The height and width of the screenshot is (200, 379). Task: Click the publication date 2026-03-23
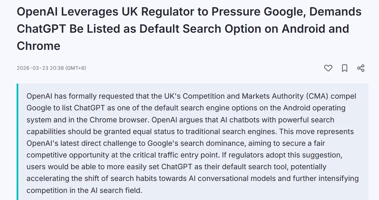tap(33, 68)
